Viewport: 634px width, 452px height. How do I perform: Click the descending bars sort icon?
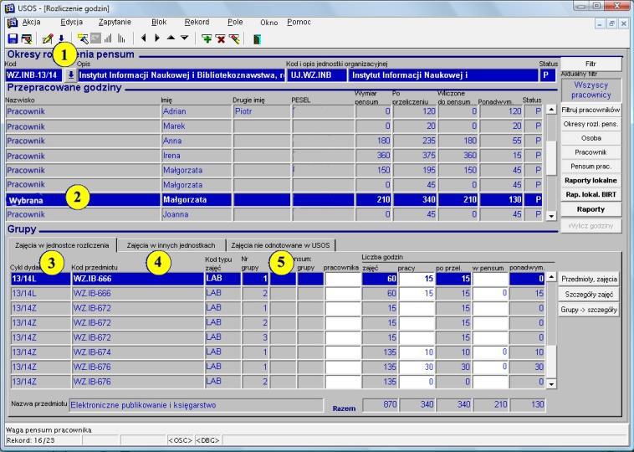121,39
